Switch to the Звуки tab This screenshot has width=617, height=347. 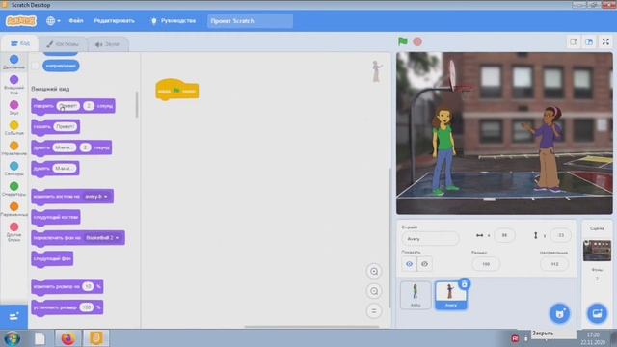pos(107,44)
